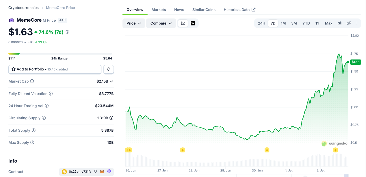Select the 3M time range
The width and height of the screenshot is (366, 177).
[x=294, y=23]
